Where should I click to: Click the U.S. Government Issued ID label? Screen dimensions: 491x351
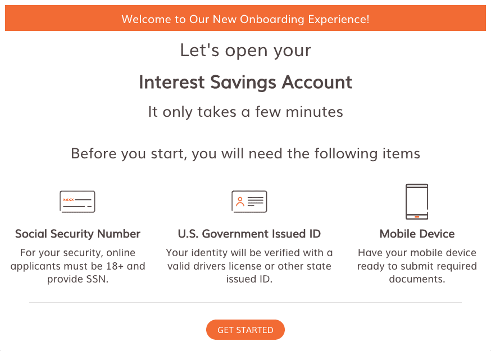tap(249, 234)
